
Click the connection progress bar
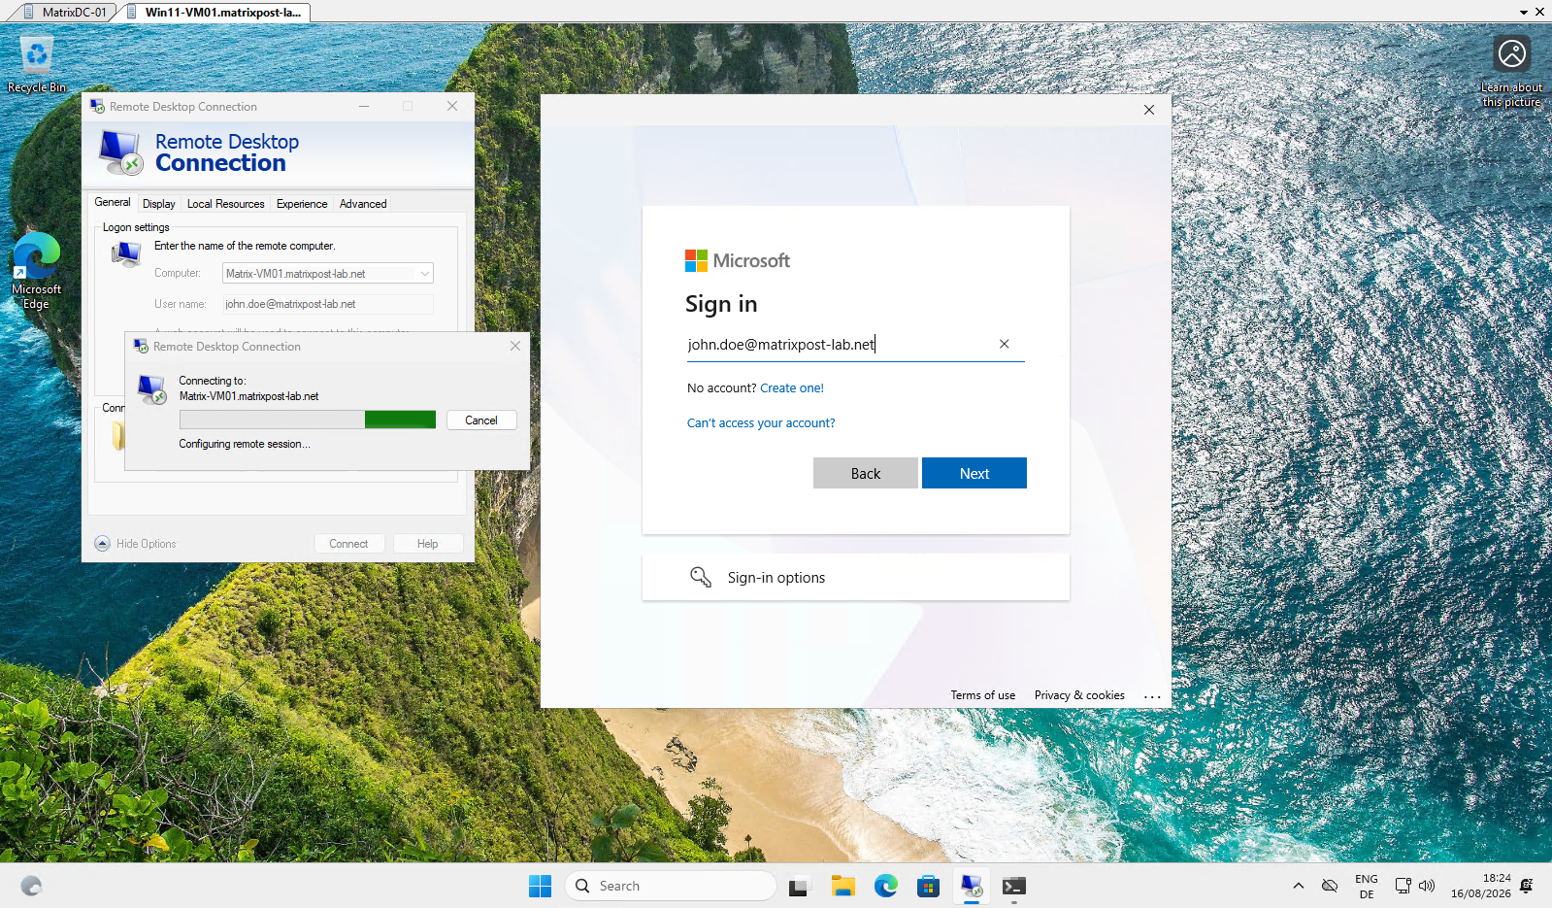(x=308, y=420)
